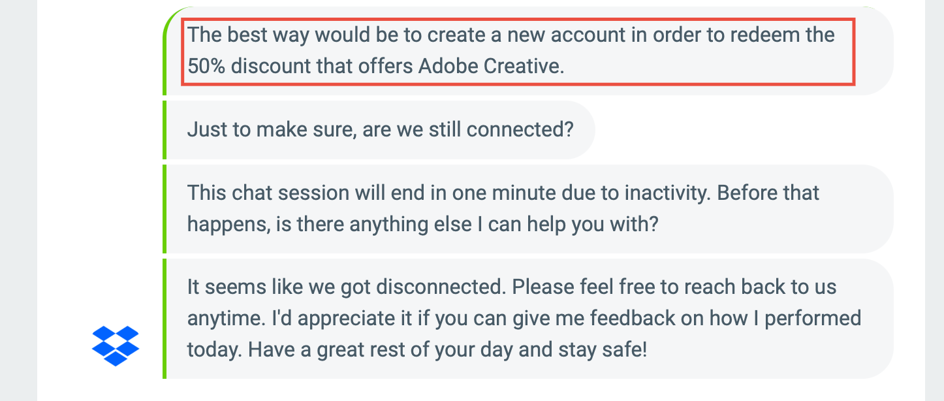Click the Dropbox logo avatar
The image size is (944, 401).
(x=115, y=345)
